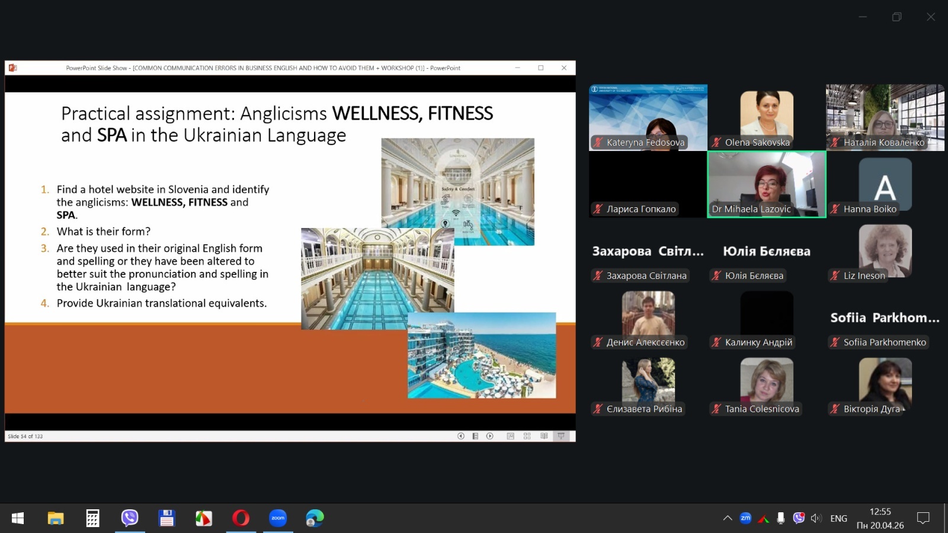Click the muted mic icon beside Kateryna Fedosova
Viewport: 948px width, 533px height.
tap(598, 142)
